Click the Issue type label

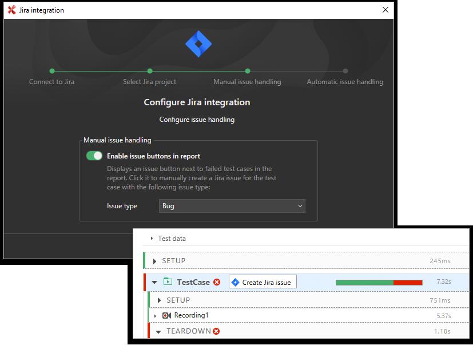pyautogui.click(x=122, y=206)
